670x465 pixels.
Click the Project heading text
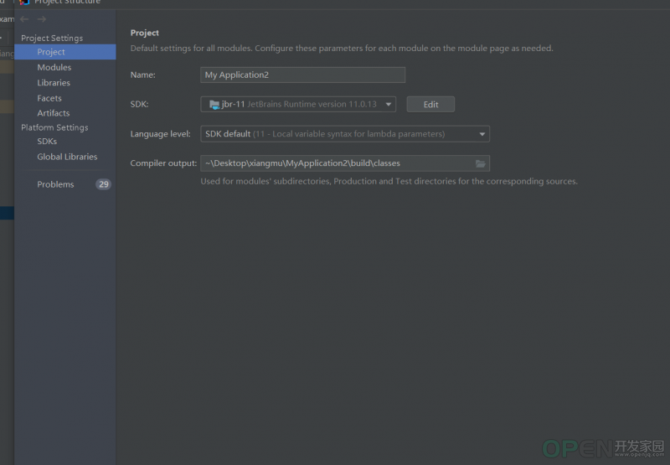coord(144,33)
